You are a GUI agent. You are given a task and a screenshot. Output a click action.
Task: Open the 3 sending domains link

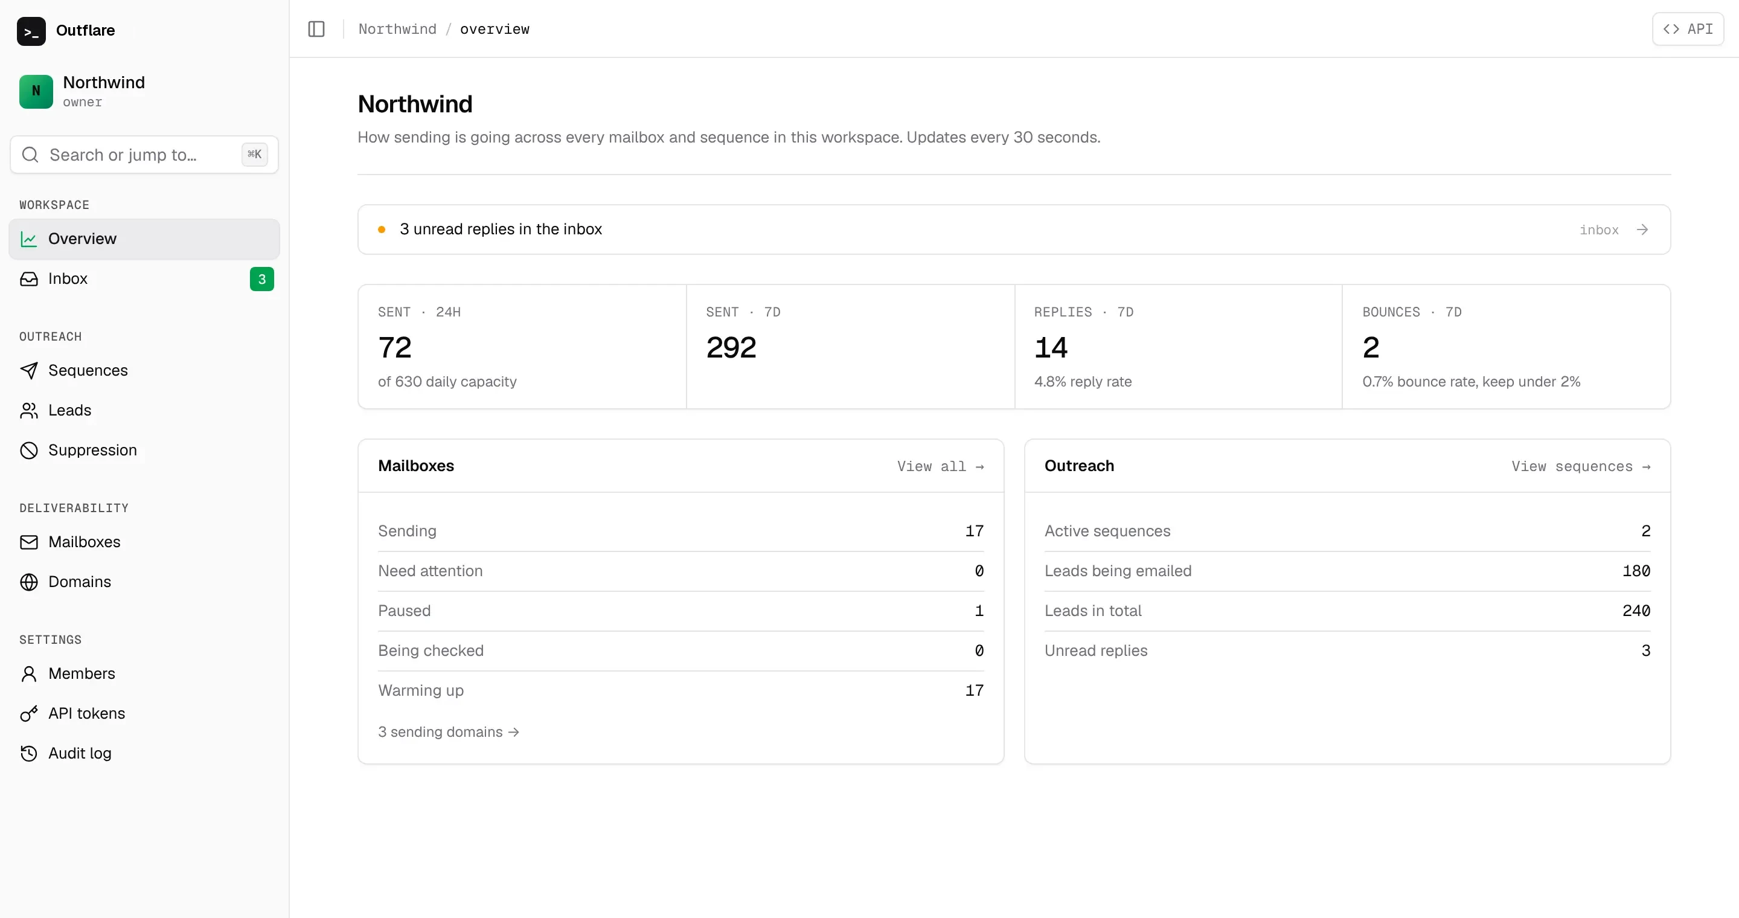(448, 732)
